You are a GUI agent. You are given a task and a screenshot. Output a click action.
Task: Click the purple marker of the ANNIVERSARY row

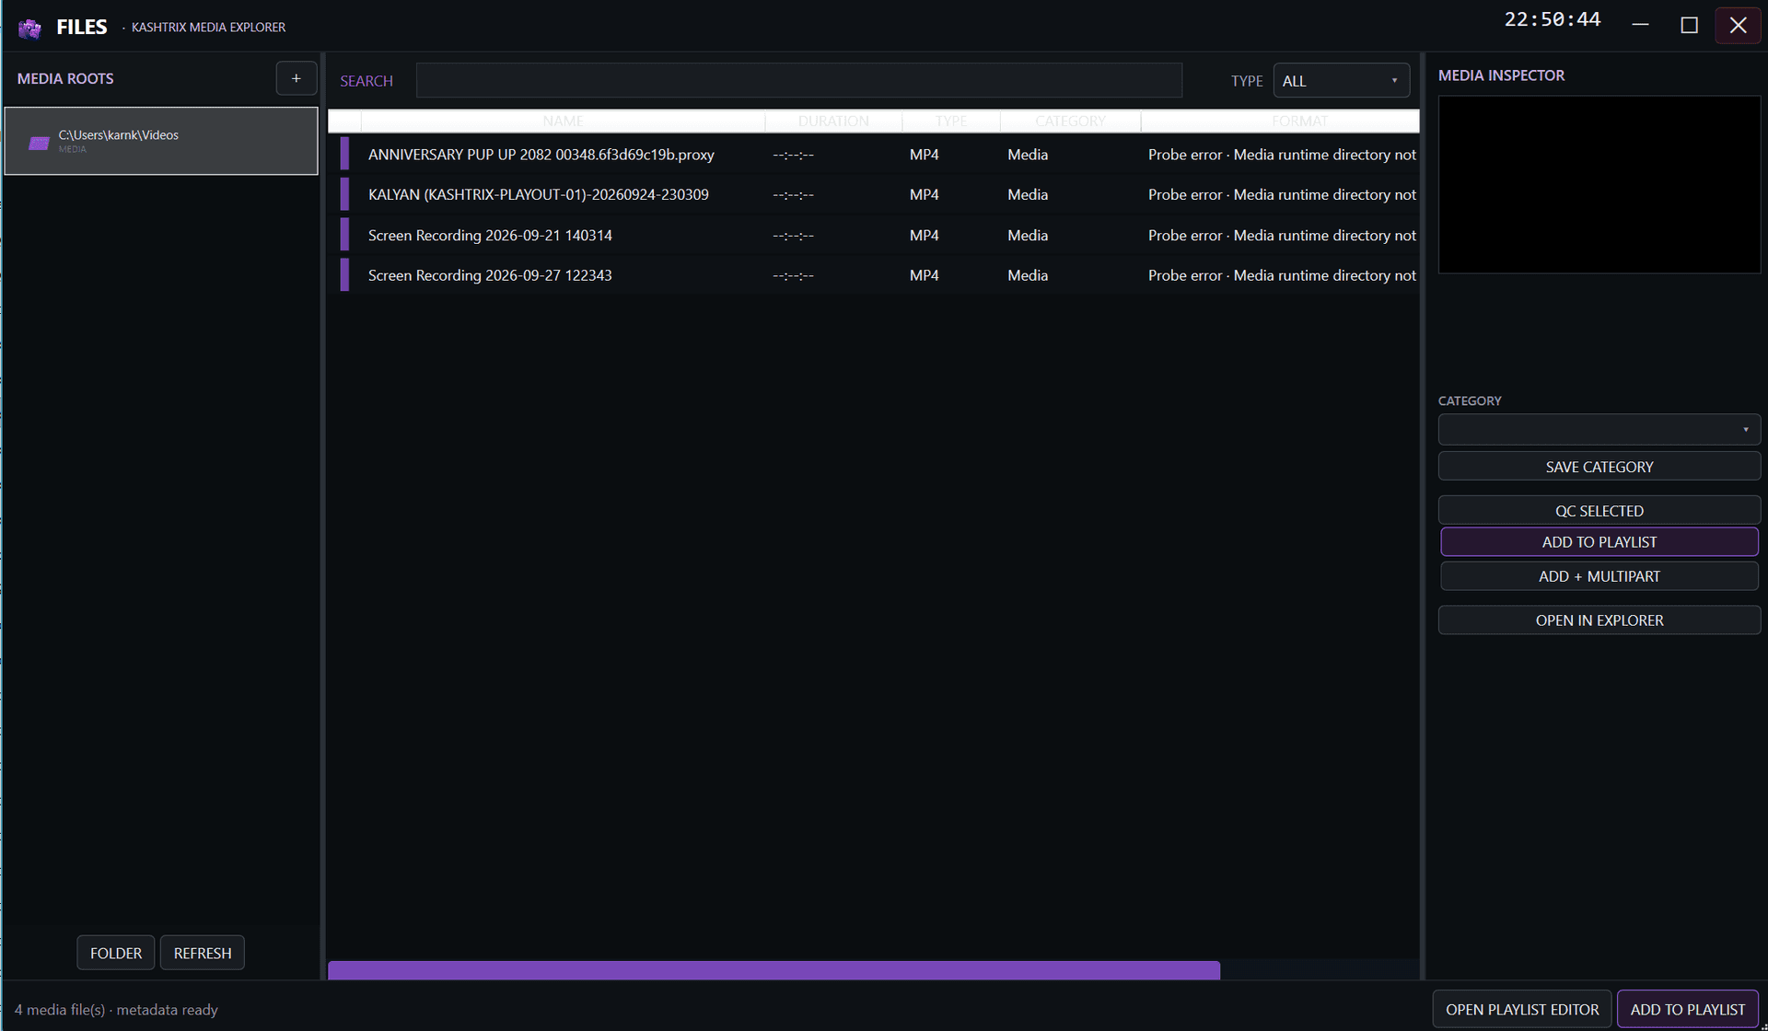pyautogui.click(x=344, y=154)
